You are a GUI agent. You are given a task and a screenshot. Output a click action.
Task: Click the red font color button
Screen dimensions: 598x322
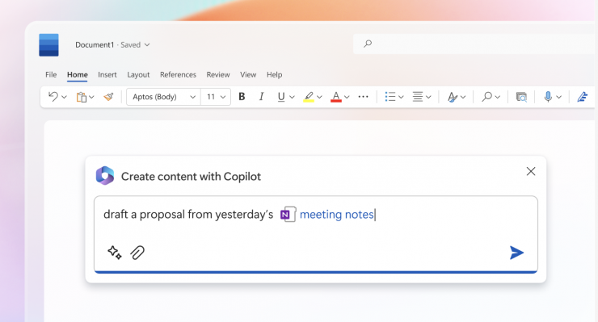pos(336,97)
